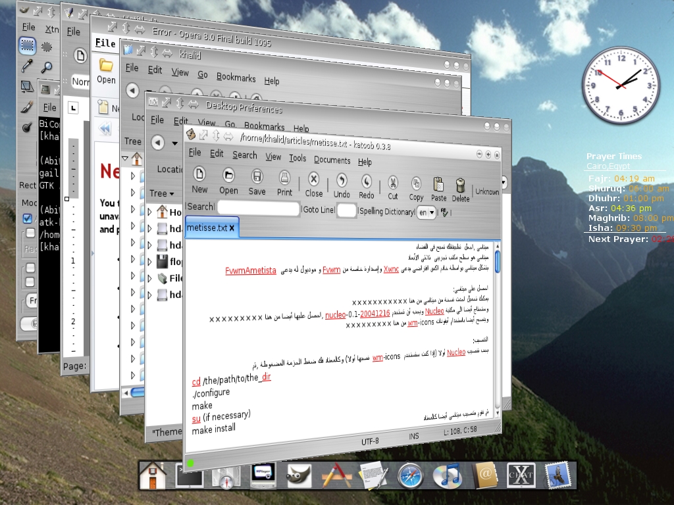The height and width of the screenshot is (505, 674).
Task: Open the Tree view dropdown in Desktop Preferences
Action: tap(162, 193)
